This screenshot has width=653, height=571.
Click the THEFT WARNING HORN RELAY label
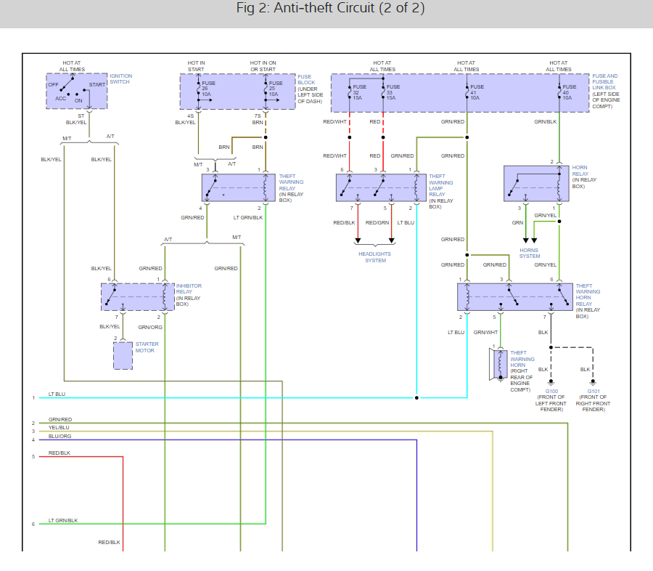tap(588, 301)
